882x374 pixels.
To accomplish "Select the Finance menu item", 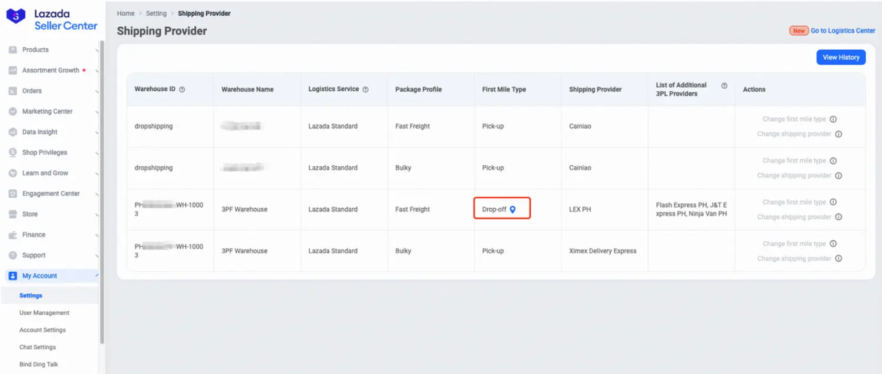I will pos(34,235).
